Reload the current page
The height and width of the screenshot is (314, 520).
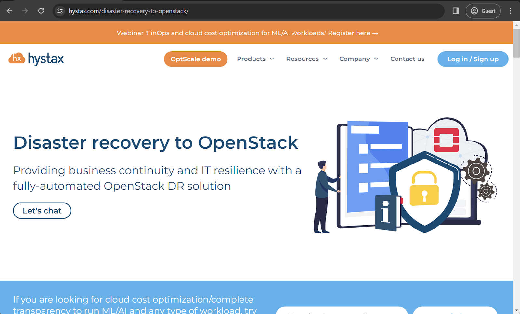[41, 11]
